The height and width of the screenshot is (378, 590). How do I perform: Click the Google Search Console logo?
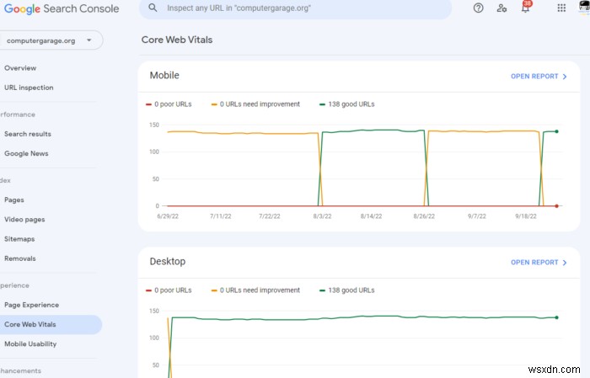click(x=62, y=8)
